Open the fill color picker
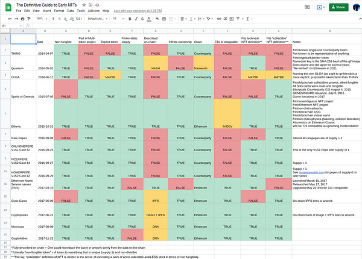362x259 pixels. tap(157, 19)
